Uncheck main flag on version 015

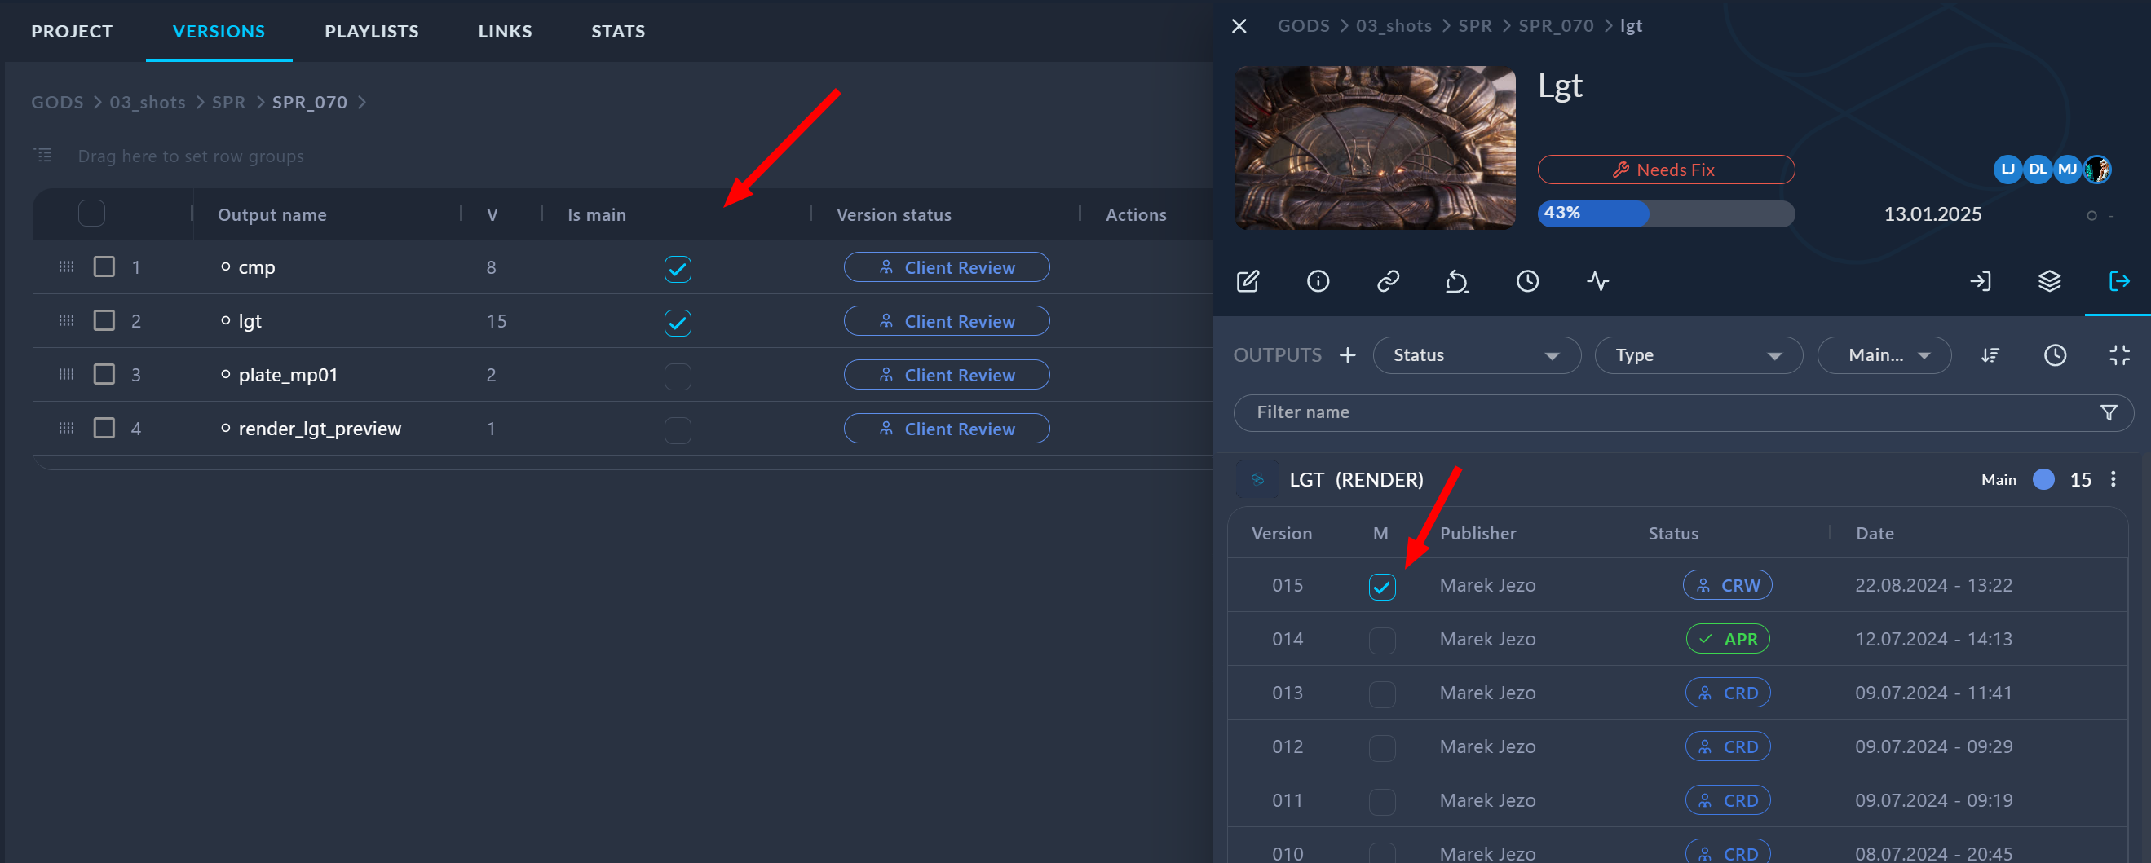1382,587
